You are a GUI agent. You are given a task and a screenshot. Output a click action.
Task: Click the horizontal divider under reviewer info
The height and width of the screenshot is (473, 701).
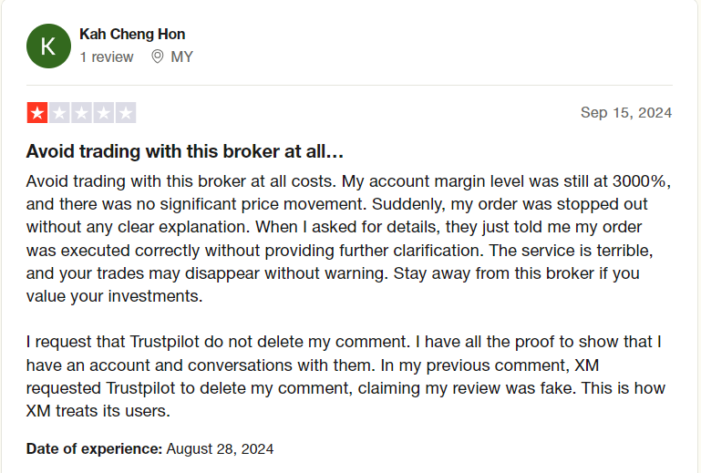pyautogui.click(x=349, y=85)
